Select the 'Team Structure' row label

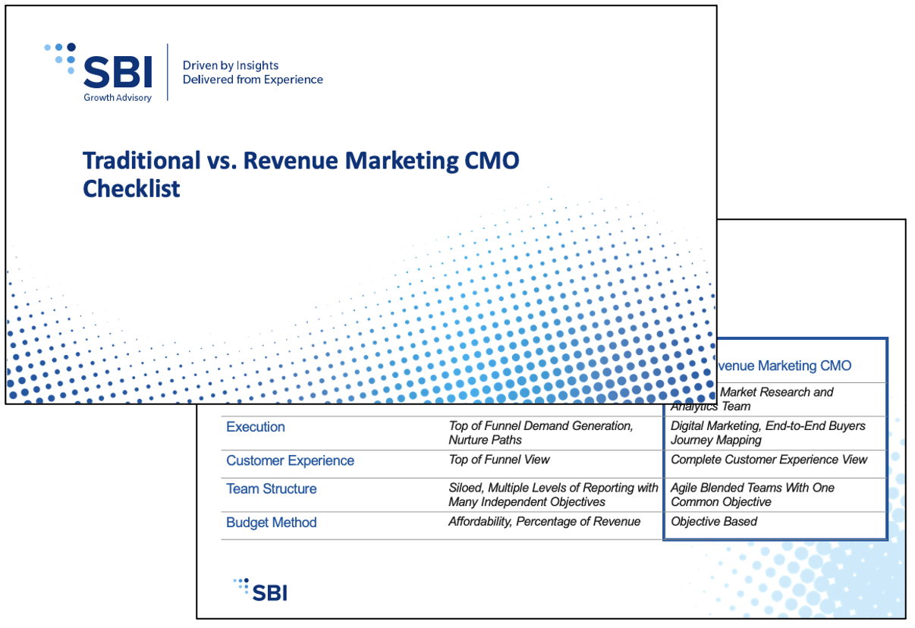pos(271,489)
